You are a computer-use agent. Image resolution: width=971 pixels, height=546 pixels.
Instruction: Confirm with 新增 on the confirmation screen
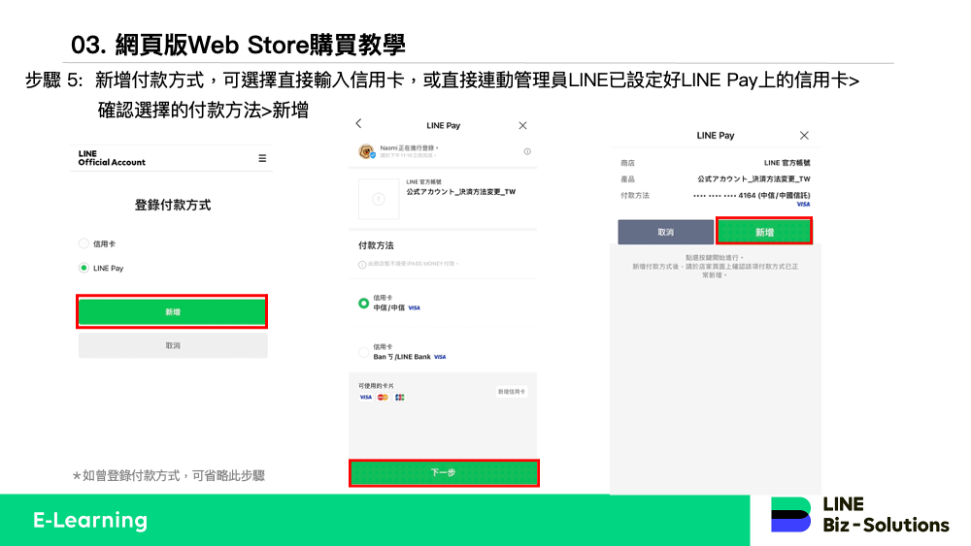tap(764, 232)
